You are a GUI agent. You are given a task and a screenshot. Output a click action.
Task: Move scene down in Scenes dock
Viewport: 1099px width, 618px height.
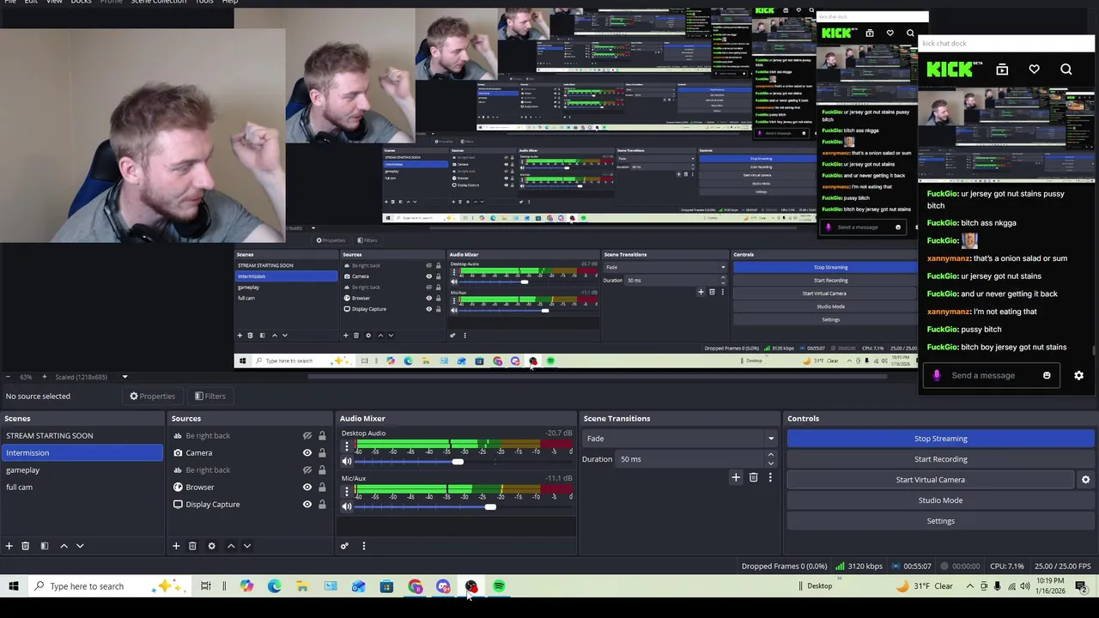(80, 546)
